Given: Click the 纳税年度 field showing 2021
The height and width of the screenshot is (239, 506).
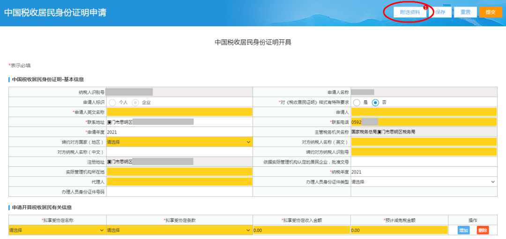Looking at the screenshot, I should (424, 172).
